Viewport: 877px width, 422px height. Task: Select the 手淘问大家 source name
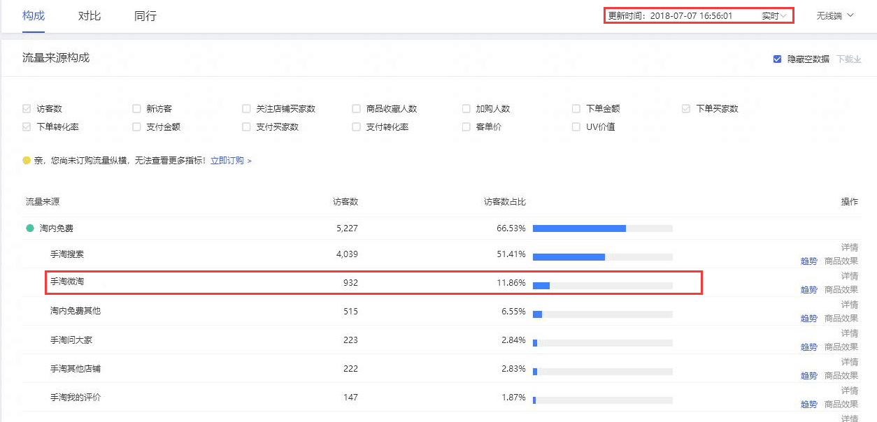pyautogui.click(x=71, y=340)
